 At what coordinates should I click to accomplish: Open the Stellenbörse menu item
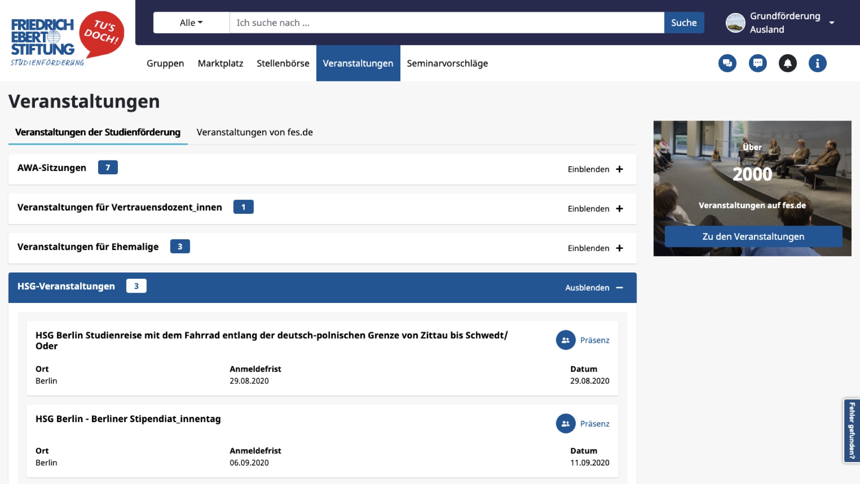pyautogui.click(x=283, y=63)
